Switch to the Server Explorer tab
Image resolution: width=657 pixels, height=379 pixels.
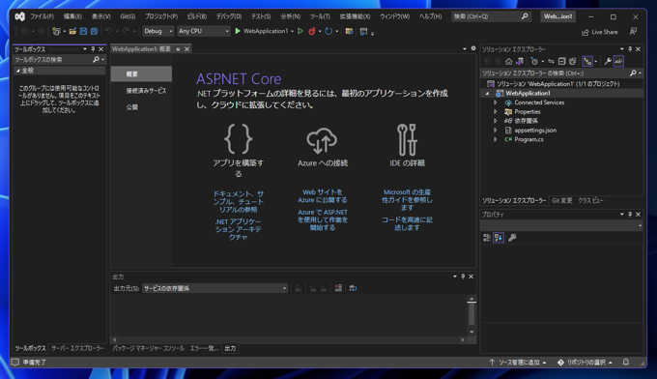(77, 348)
